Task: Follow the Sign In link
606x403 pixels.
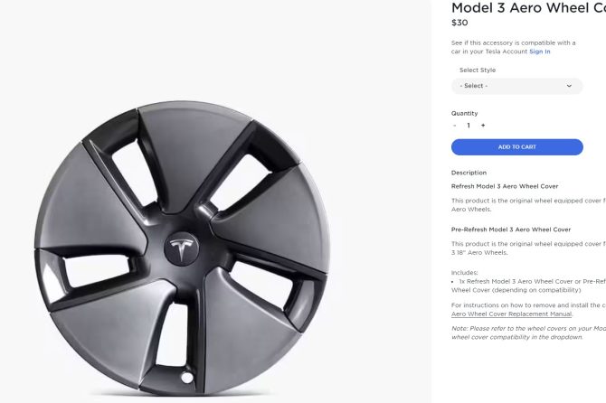Action: pos(540,52)
